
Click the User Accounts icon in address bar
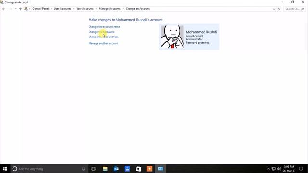pyautogui.click(x=26, y=9)
